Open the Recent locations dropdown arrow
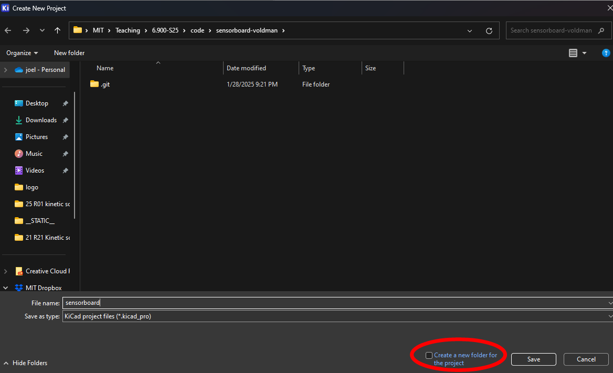Image resolution: width=613 pixels, height=373 pixels. click(42, 30)
